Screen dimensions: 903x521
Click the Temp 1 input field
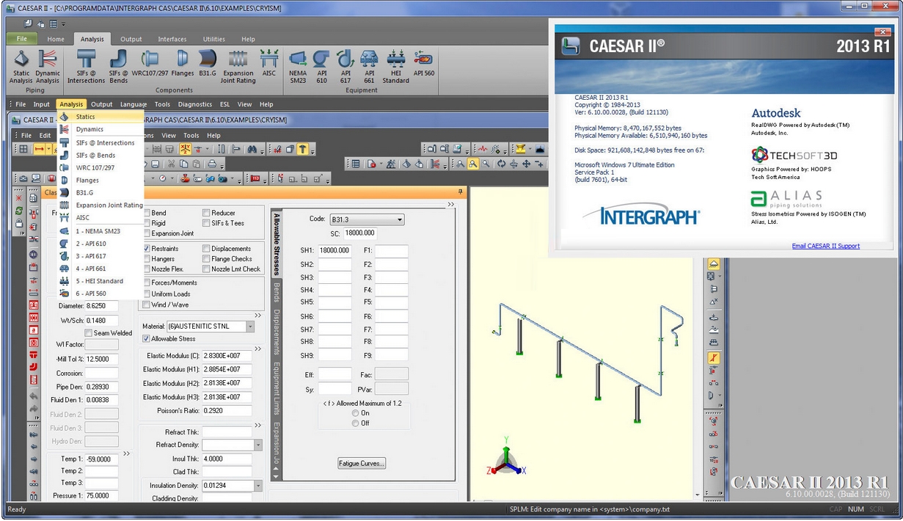point(102,459)
